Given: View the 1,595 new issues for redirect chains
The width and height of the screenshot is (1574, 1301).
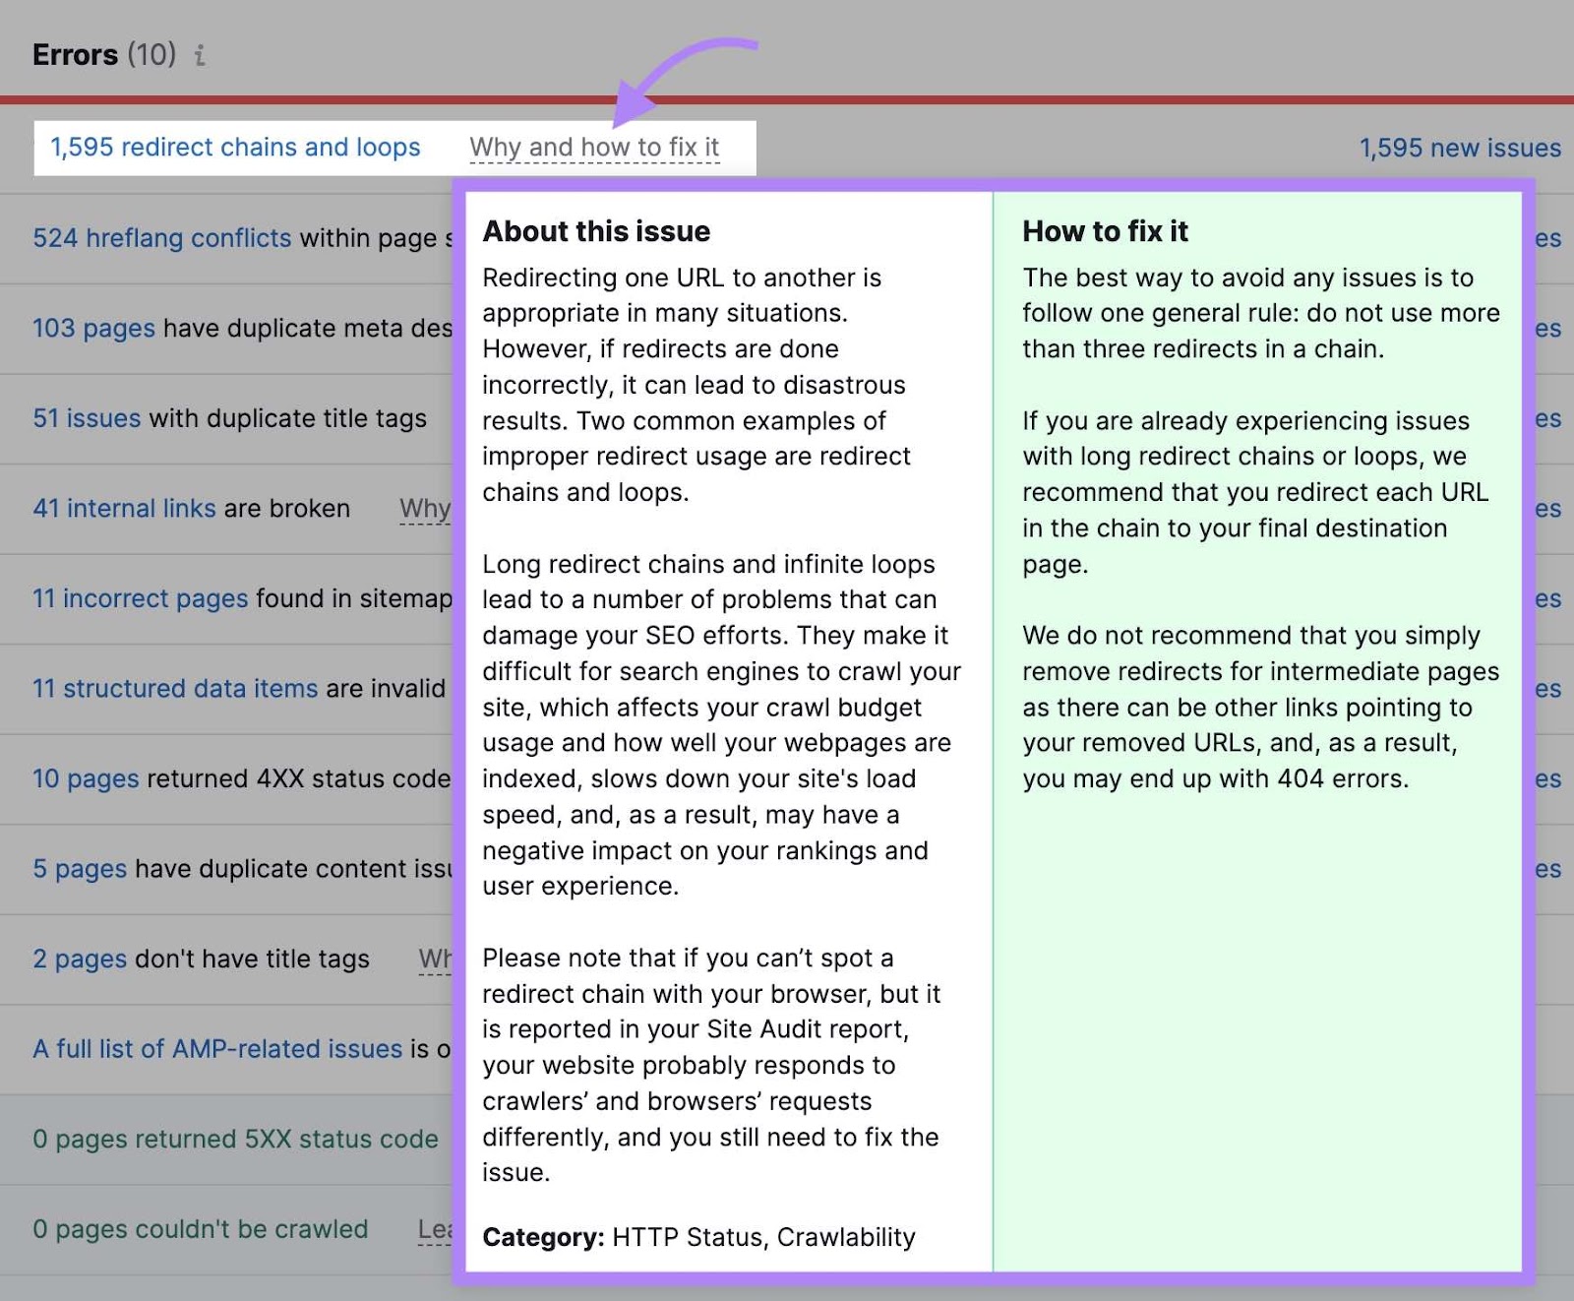Looking at the screenshot, I should click(x=1460, y=148).
